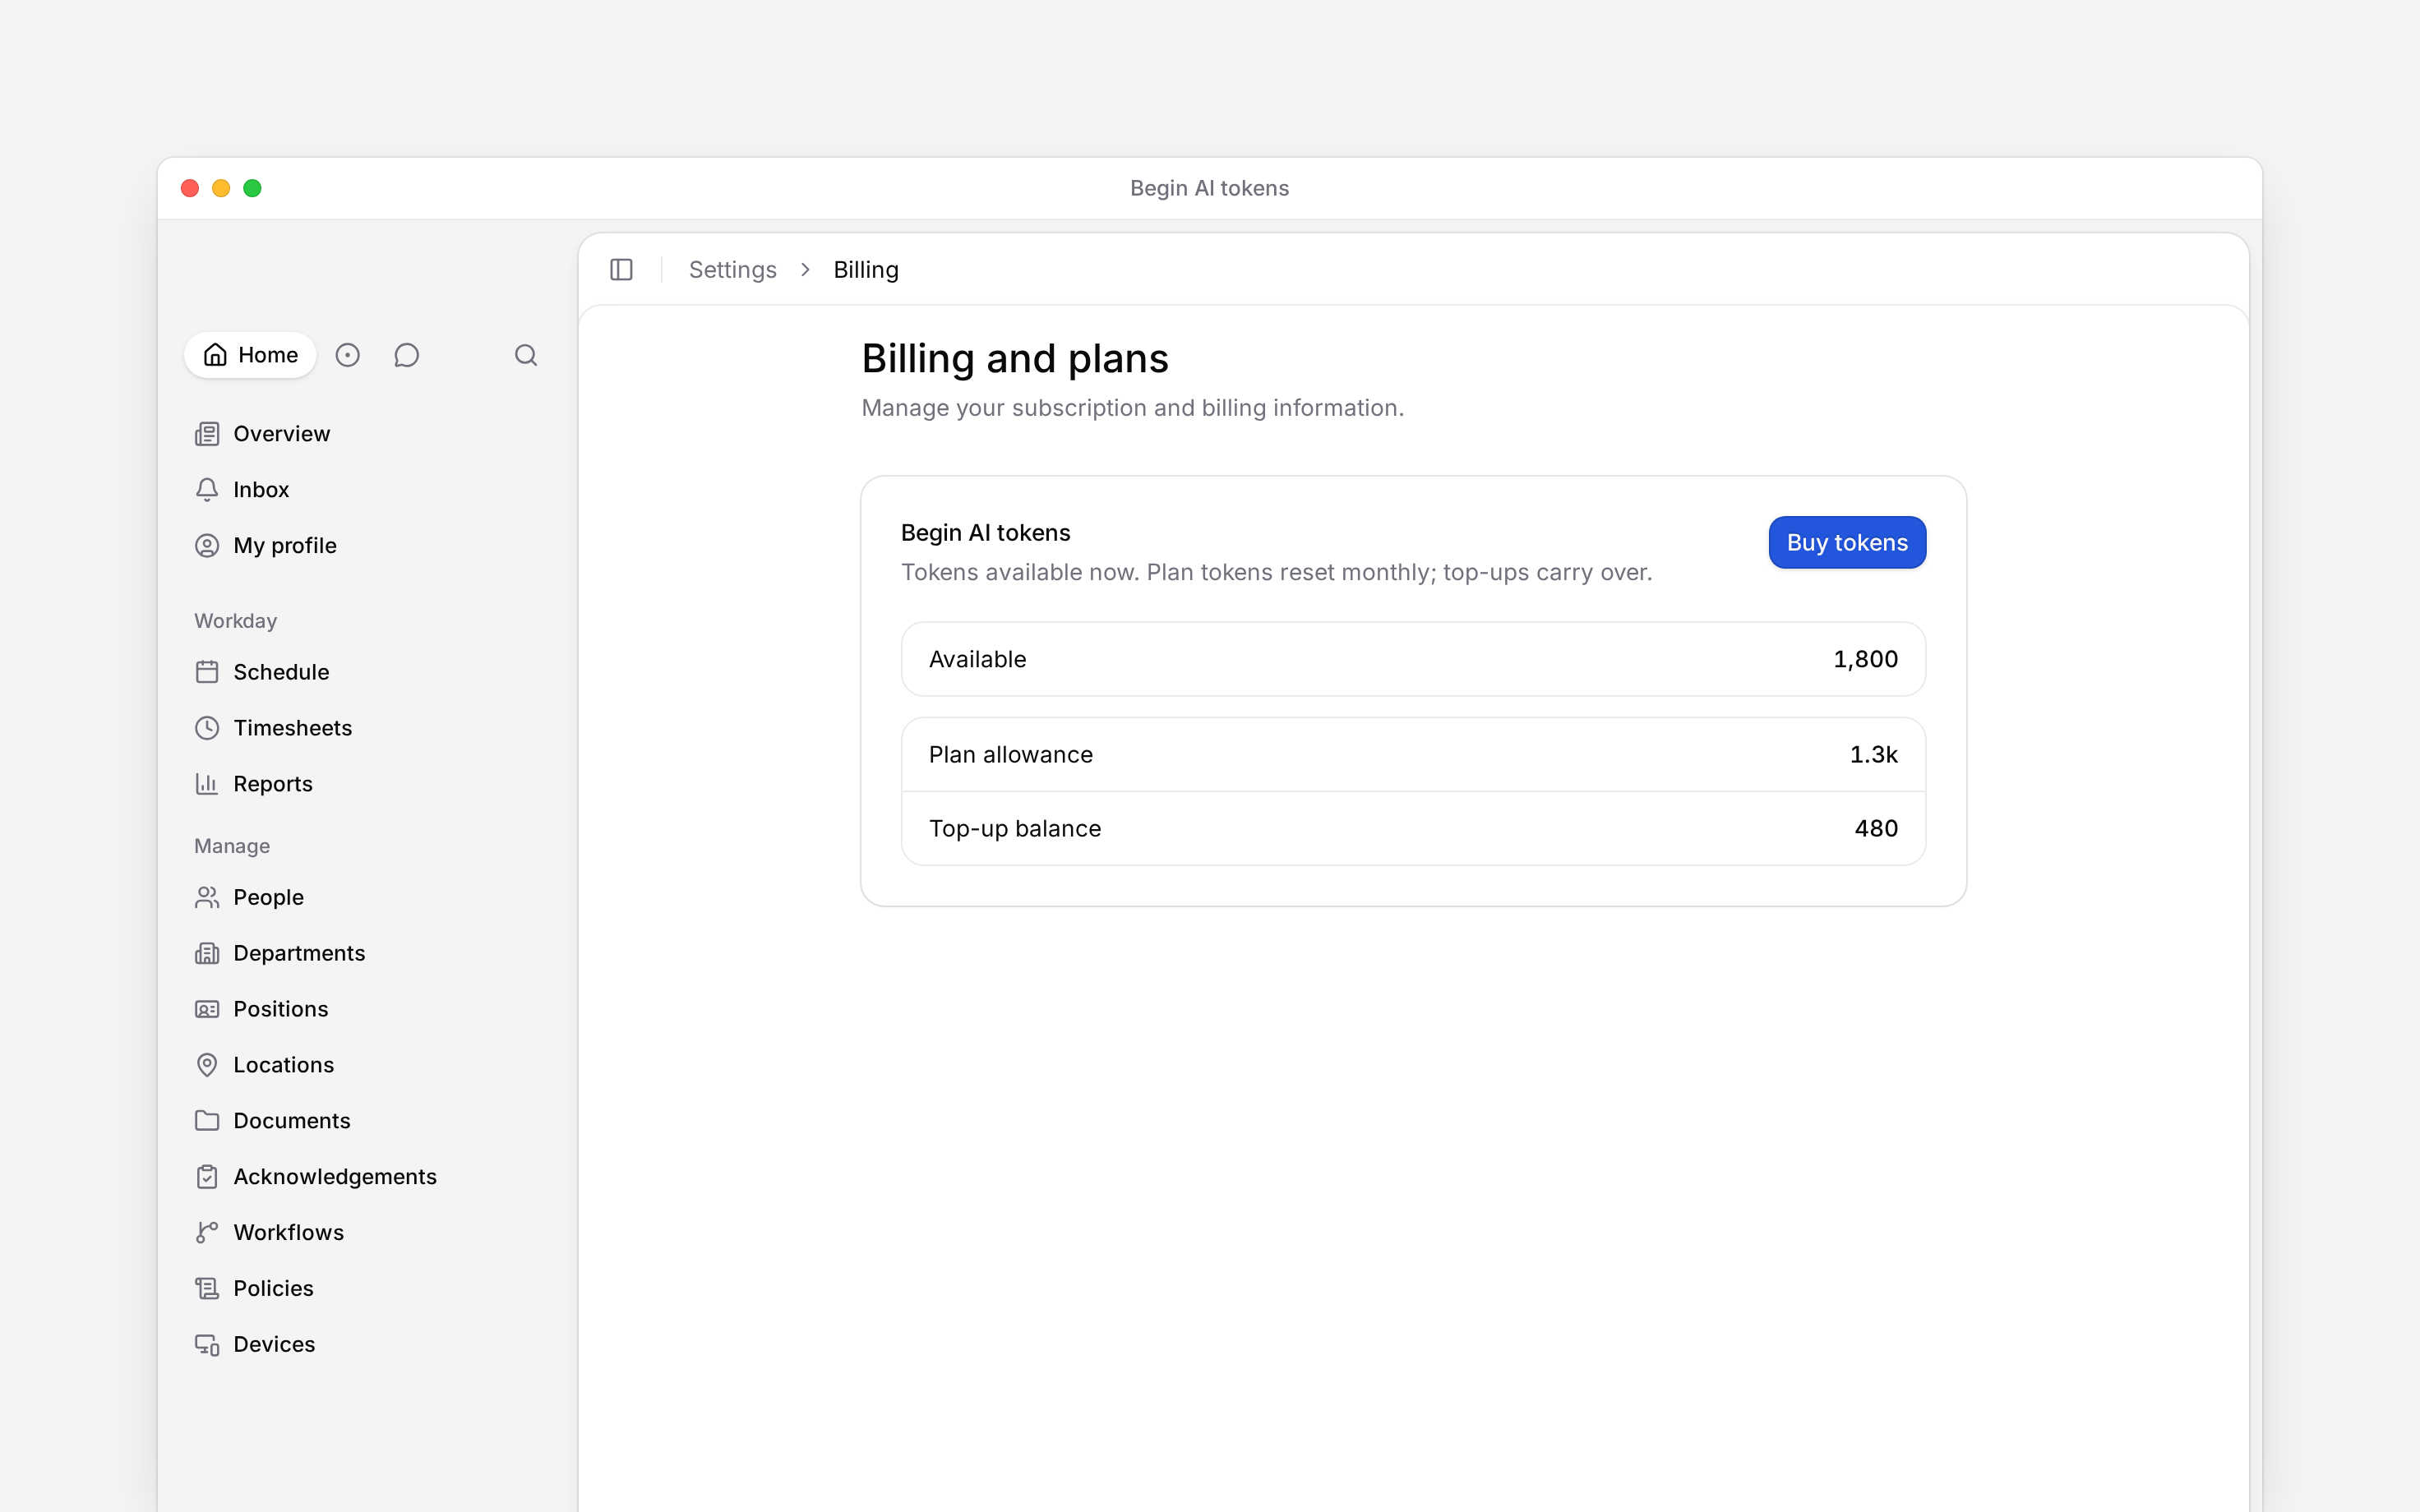
Task: Close the window with red button
Action: pos(190,188)
